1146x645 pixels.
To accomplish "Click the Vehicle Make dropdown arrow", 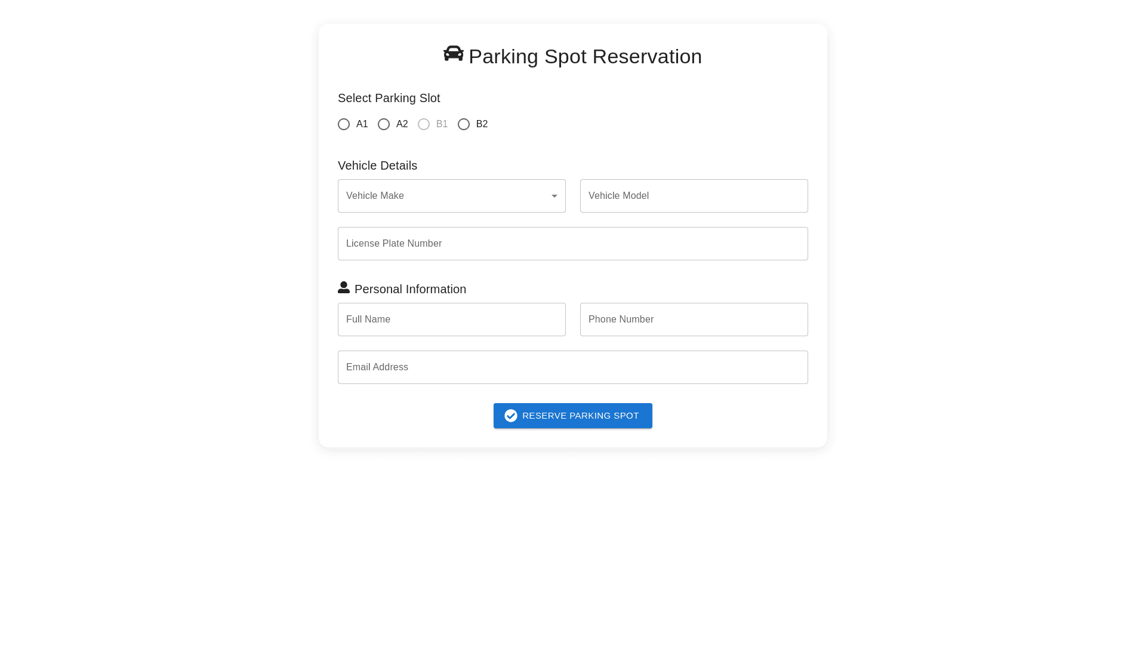I will click(554, 196).
